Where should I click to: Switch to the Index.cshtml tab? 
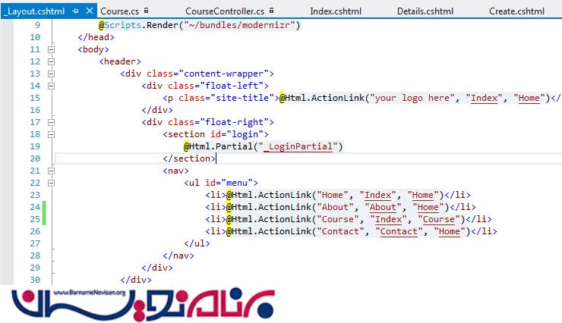pyautogui.click(x=336, y=11)
